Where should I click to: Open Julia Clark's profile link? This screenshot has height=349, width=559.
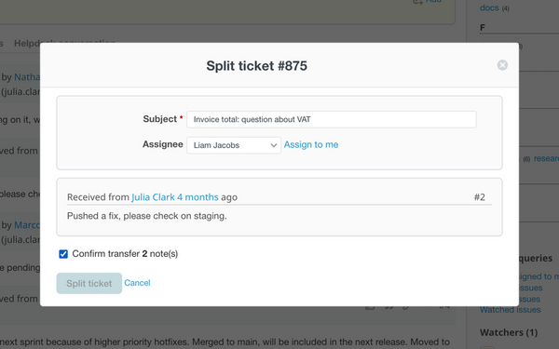click(x=153, y=197)
